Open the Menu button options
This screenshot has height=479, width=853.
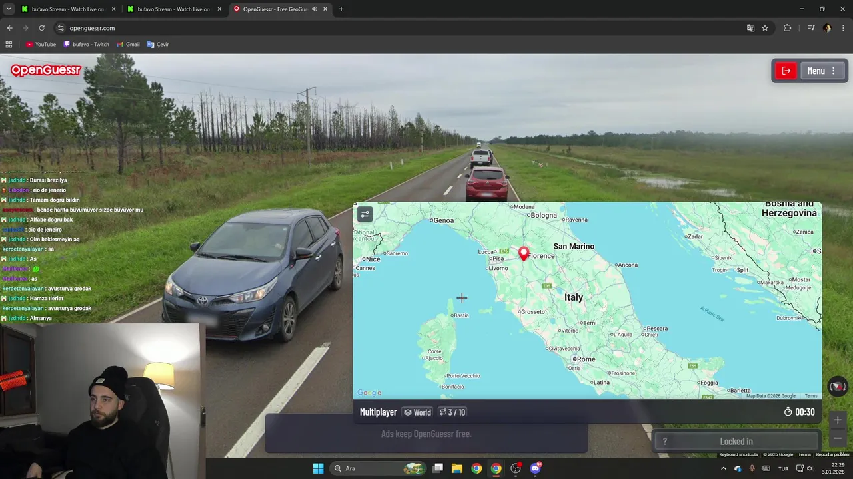click(x=824, y=71)
